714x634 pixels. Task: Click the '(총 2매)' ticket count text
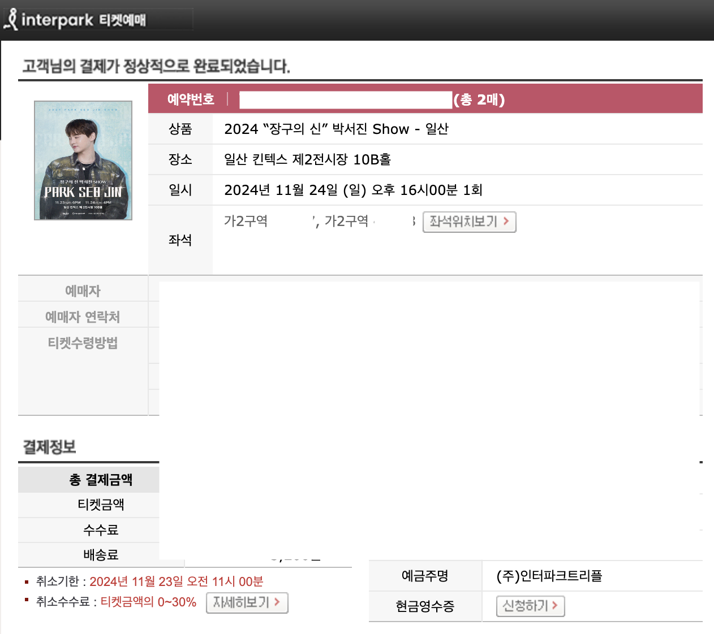pyautogui.click(x=479, y=100)
